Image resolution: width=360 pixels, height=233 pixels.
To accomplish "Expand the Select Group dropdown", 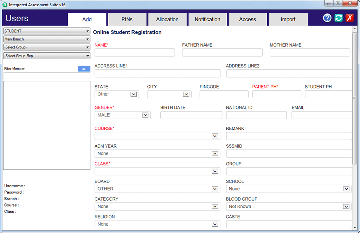I will click(x=47, y=47).
